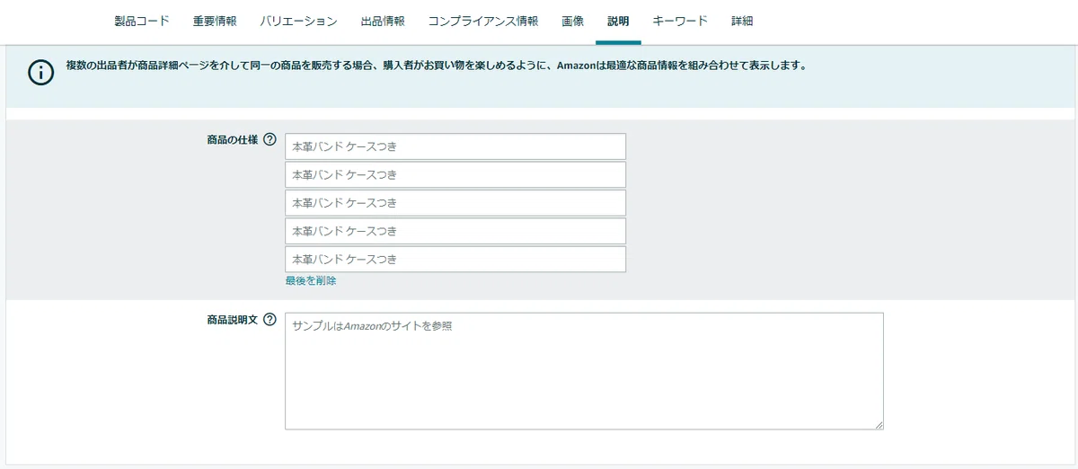The width and height of the screenshot is (1078, 469).
Task: Focus the second 商品の仕様 input field
Action: point(455,174)
